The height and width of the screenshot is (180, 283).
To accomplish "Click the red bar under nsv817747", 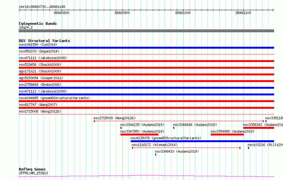I will 146,108.
